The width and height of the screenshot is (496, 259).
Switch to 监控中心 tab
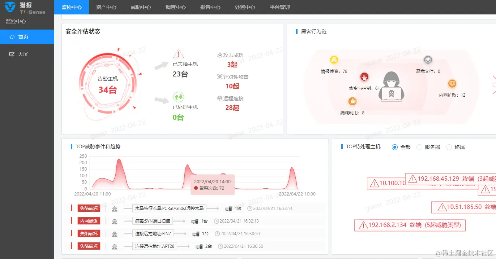pos(72,7)
